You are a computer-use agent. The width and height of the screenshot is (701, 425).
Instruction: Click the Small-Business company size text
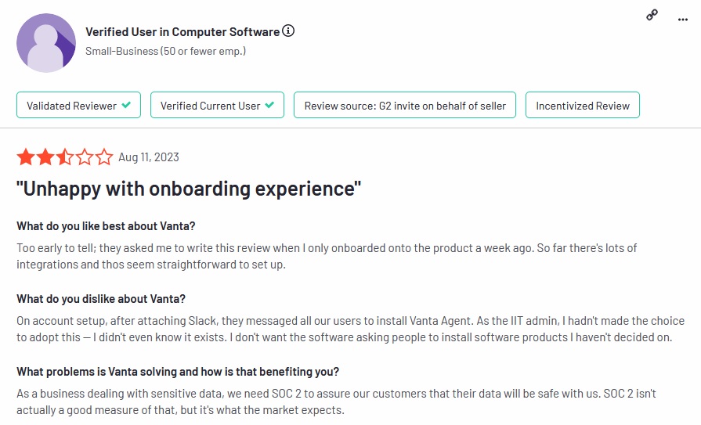165,51
